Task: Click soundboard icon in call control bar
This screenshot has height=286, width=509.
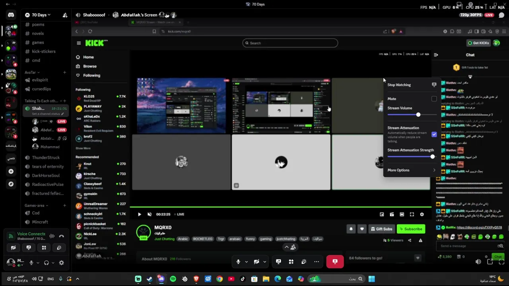Action: pos(304,261)
